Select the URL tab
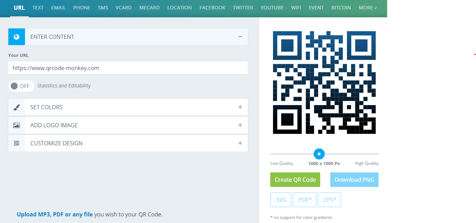The width and height of the screenshot is (476, 223). click(19, 8)
